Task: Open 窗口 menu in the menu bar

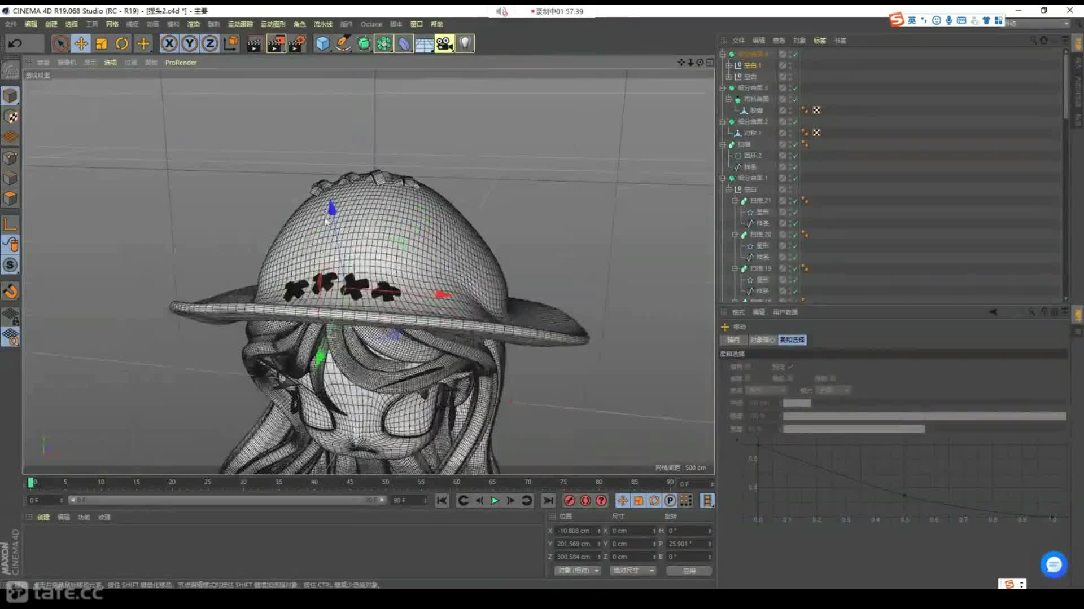Action: tap(416, 24)
